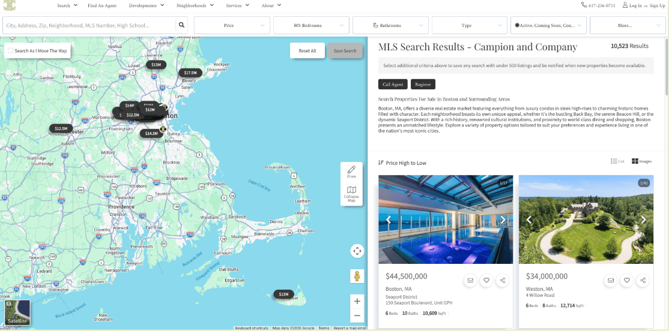Zoom out on the map
This screenshot has height=331, width=669.
click(357, 315)
